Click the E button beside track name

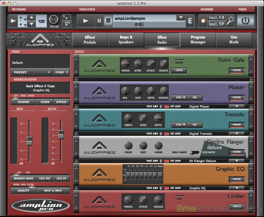pos(190,21)
